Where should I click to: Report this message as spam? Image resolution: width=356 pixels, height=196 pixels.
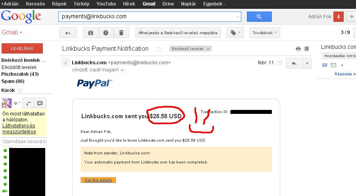(x=106, y=33)
